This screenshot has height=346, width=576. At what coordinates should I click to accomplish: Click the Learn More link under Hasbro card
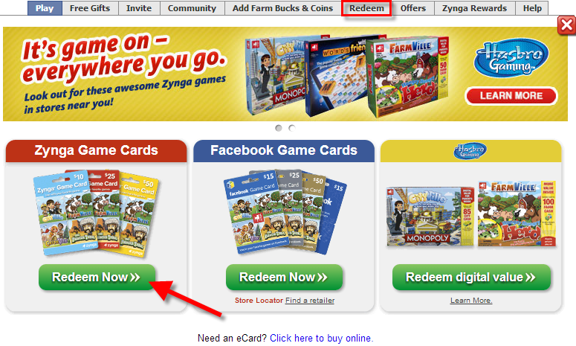point(471,301)
